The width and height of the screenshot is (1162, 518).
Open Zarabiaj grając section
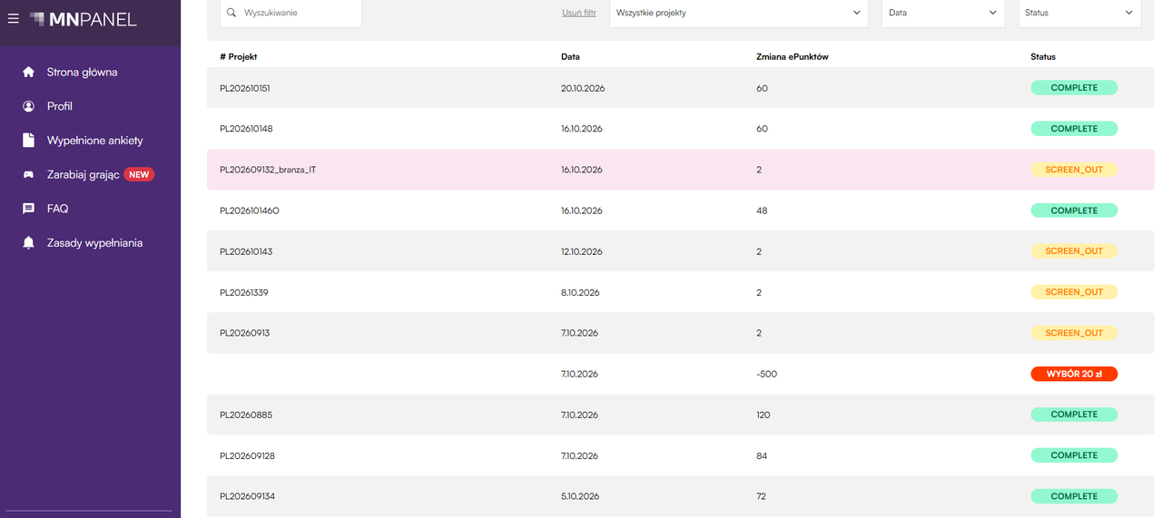tap(83, 174)
